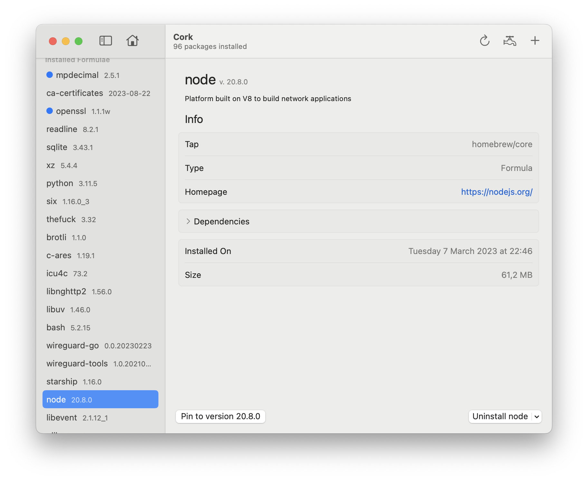Select icu4c 73.2 package
The width and height of the screenshot is (588, 481).
coord(100,273)
